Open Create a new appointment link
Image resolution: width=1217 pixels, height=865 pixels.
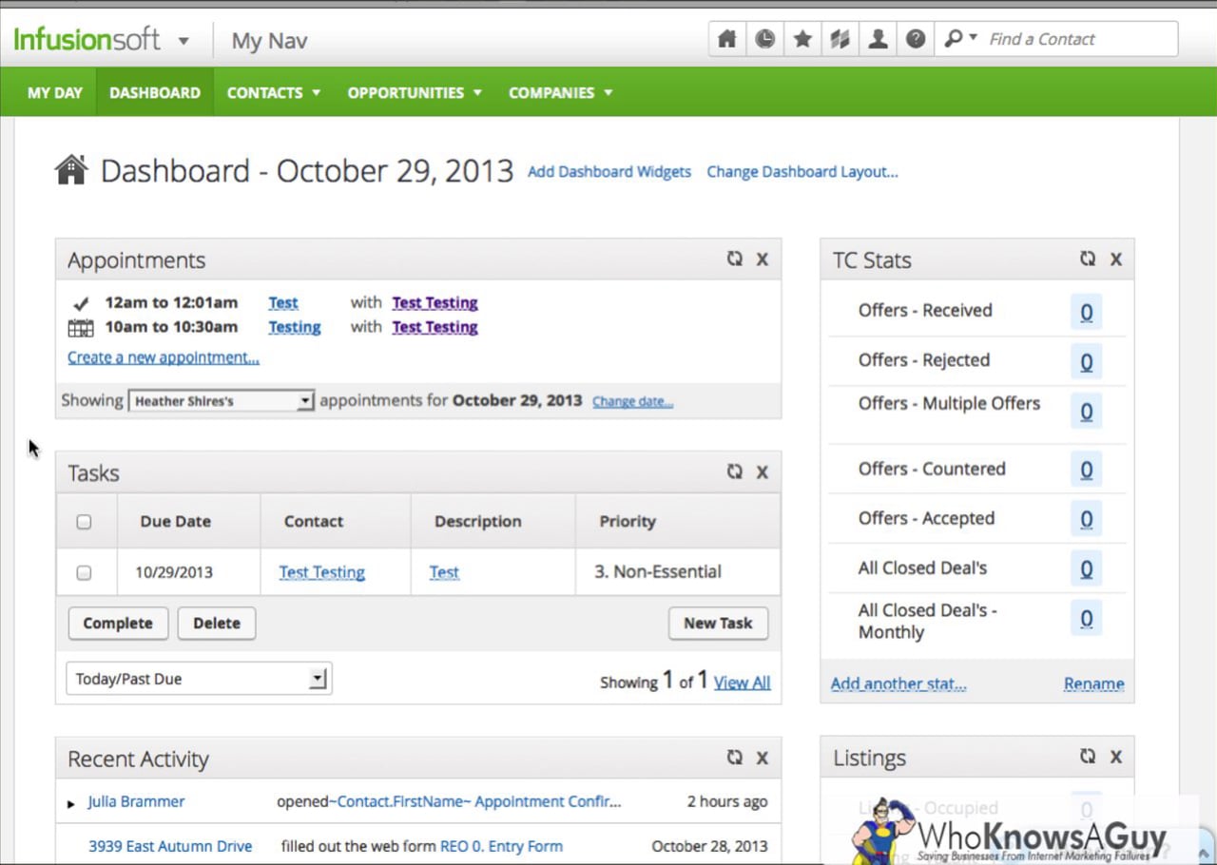coord(164,357)
